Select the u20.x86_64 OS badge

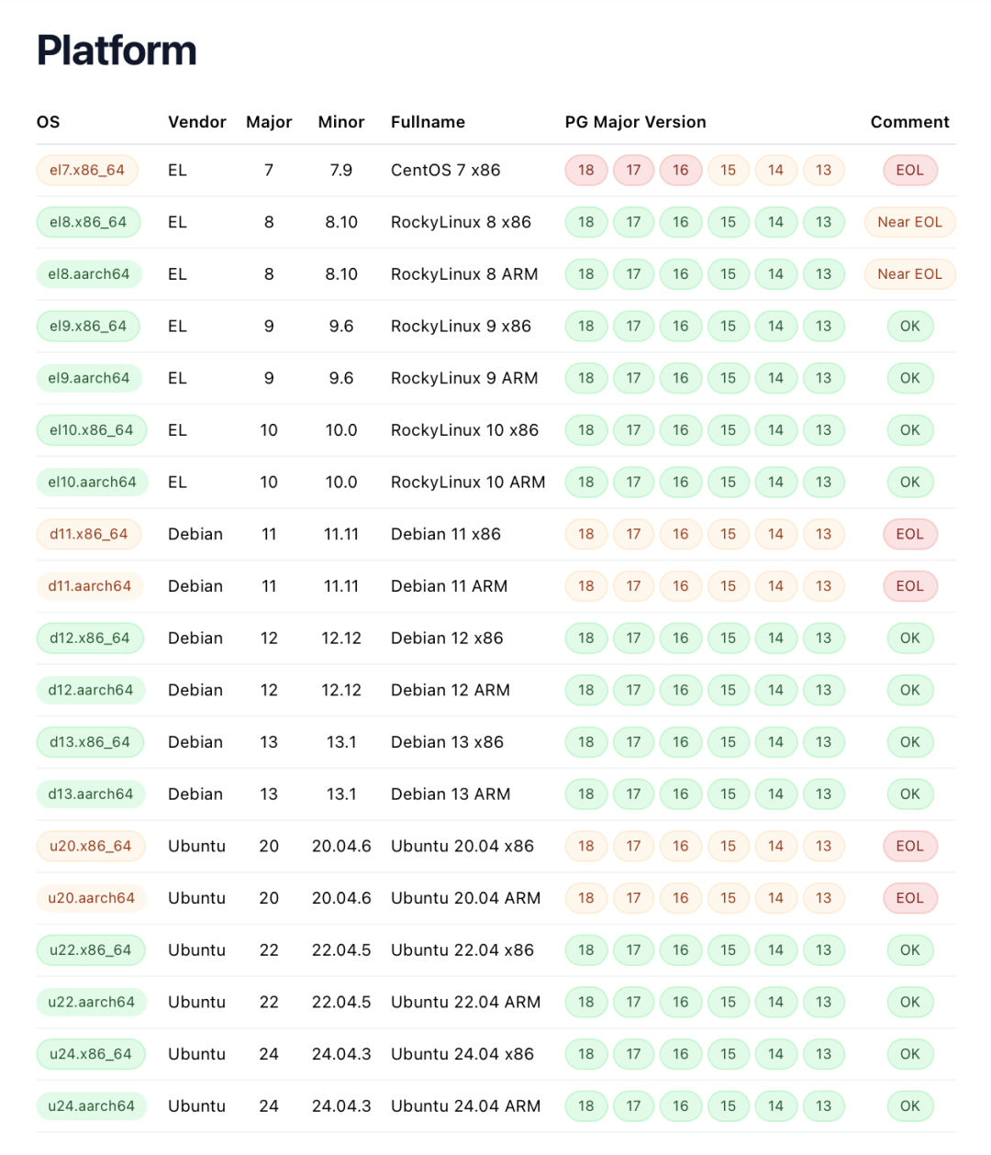(x=91, y=846)
